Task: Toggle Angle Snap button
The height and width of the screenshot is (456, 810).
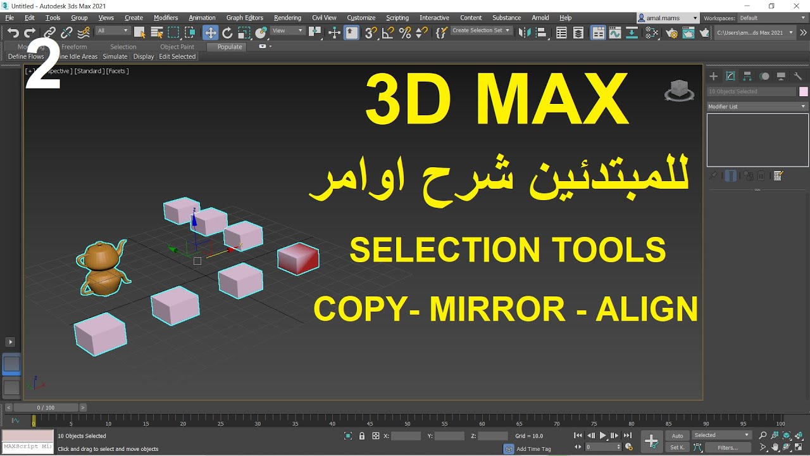Action: pyautogui.click(x=388, y=33)
